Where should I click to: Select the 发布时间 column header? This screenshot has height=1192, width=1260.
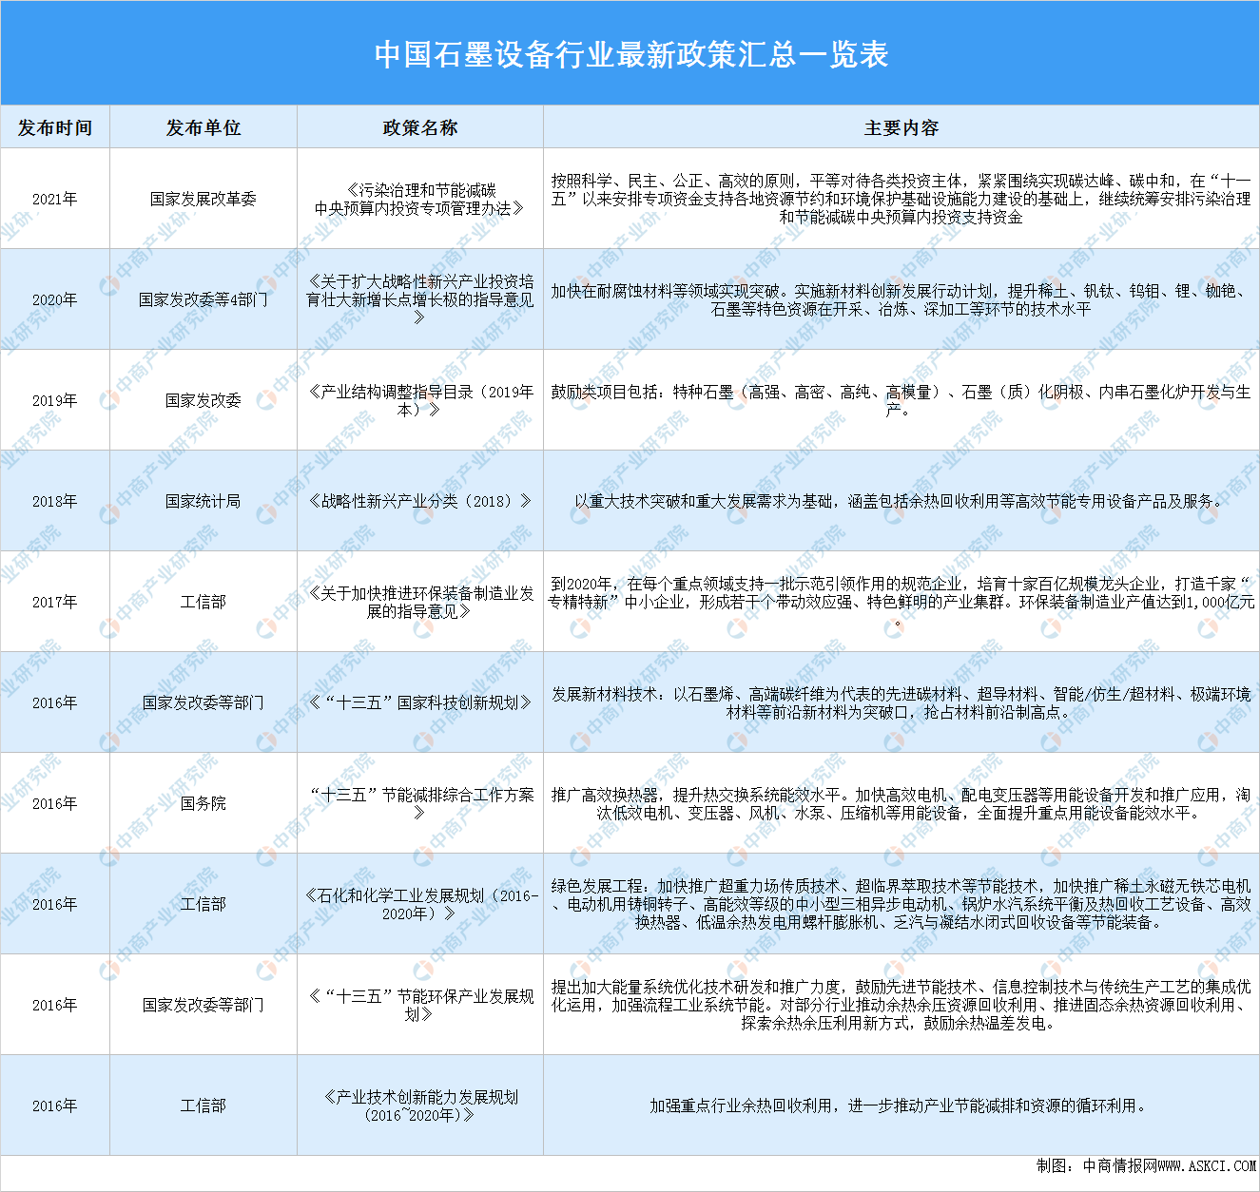coord(55,127)
